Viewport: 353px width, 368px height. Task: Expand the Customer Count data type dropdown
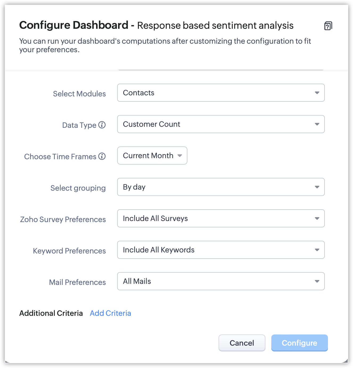tap(221, 124)
